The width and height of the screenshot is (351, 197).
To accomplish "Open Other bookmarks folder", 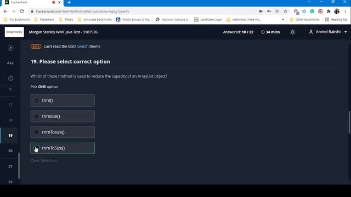I will 305,20.
